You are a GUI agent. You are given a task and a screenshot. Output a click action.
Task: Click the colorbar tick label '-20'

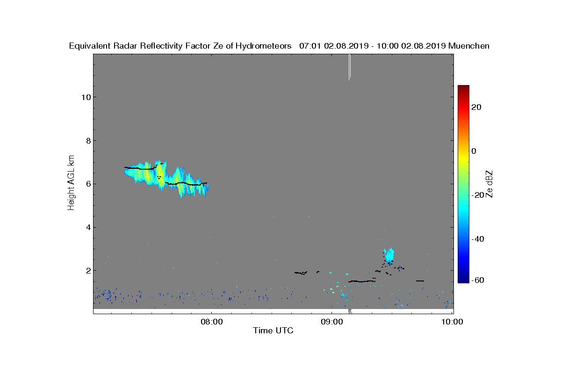[477, 195]
